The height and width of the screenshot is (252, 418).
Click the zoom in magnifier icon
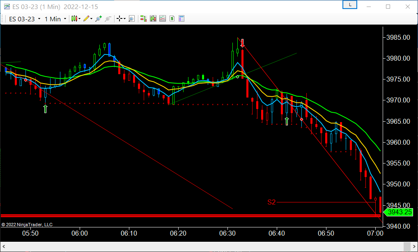(x=99, y=18)
